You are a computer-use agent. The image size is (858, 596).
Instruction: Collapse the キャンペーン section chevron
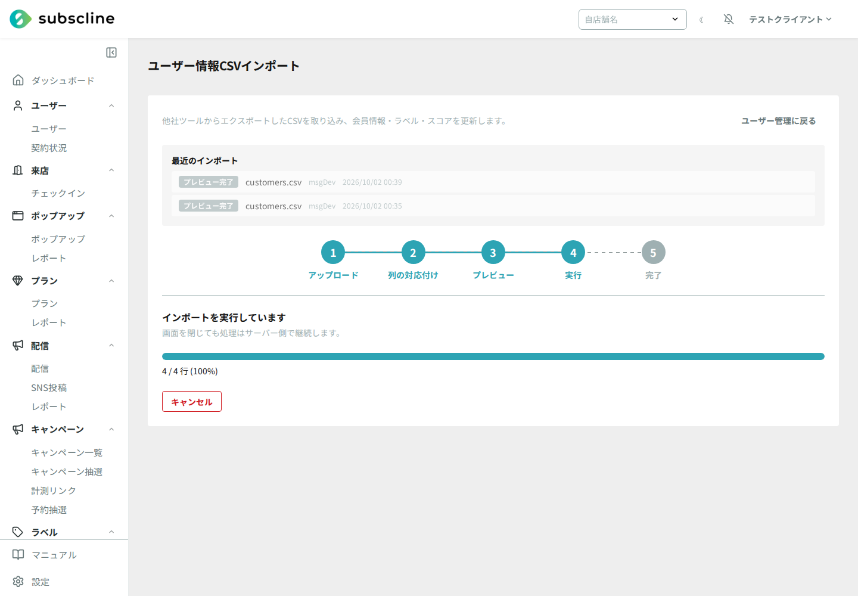(x=111, y=429)
